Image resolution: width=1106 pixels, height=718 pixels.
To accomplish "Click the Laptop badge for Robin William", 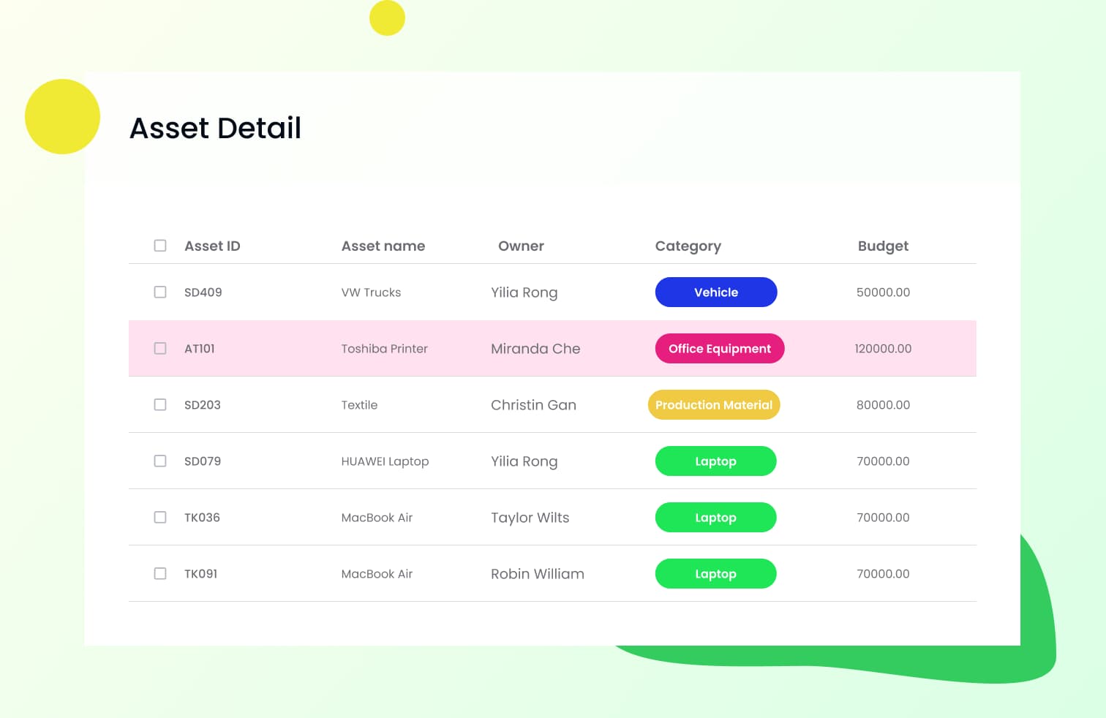I will [715, 573].
